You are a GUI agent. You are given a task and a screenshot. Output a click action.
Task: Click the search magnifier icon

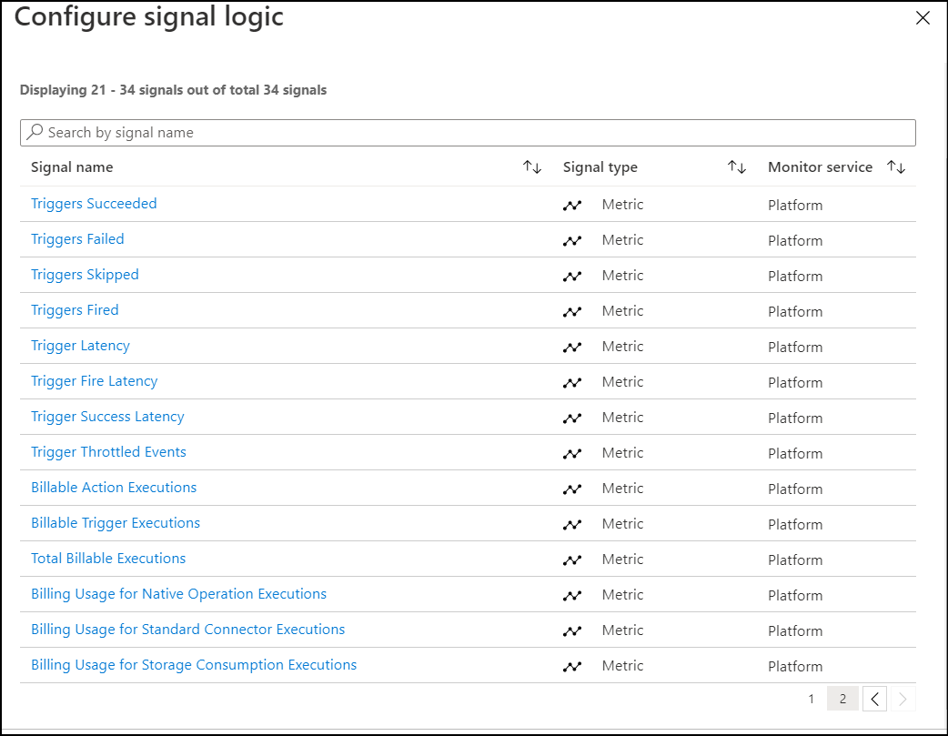(35, 133)
